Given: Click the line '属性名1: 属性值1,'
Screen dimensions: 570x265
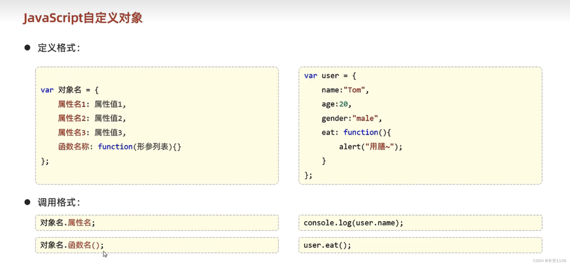Looking at the screenshot, I should pyautogui.click(x=92, y=104).
